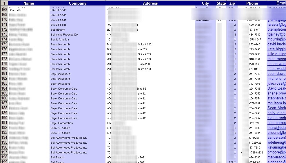Open the David.Beale email link
Screen dimensions: 286x163
(276, 89)
